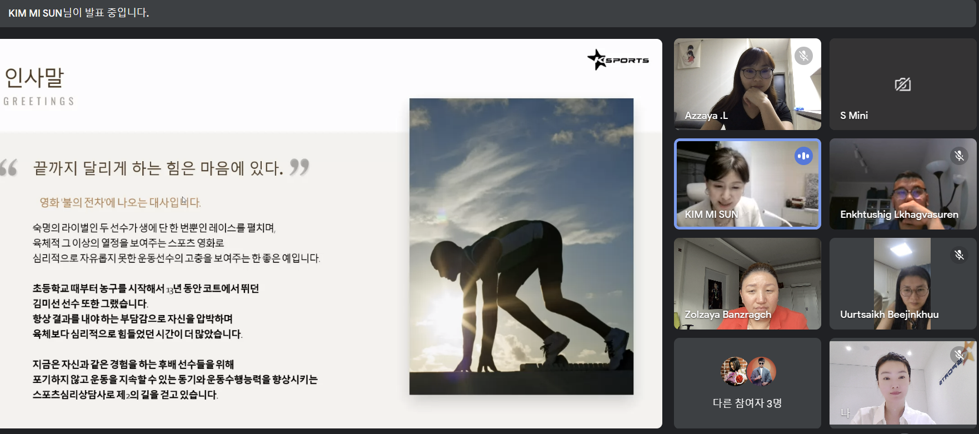This screenshot has width=979, height=434.
Task: Select Azzaya .L video tile
Action: (747, 84)
